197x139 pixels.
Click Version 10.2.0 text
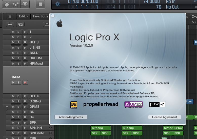tap(82, 45)
